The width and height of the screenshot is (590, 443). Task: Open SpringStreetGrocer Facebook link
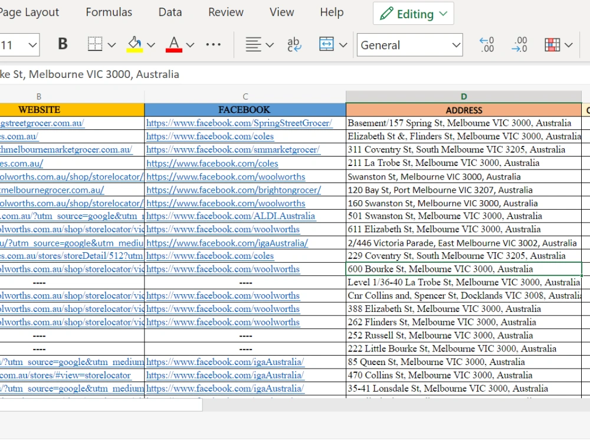click(239, 123)
